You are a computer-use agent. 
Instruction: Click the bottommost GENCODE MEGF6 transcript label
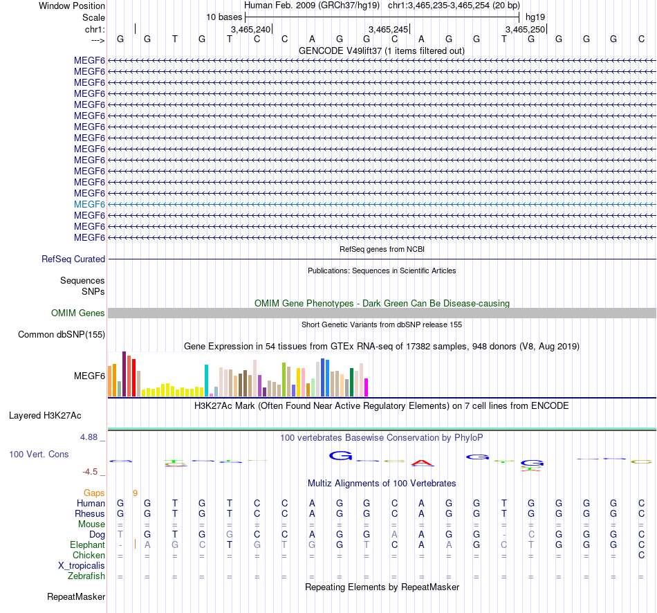[x=90, y=238]
